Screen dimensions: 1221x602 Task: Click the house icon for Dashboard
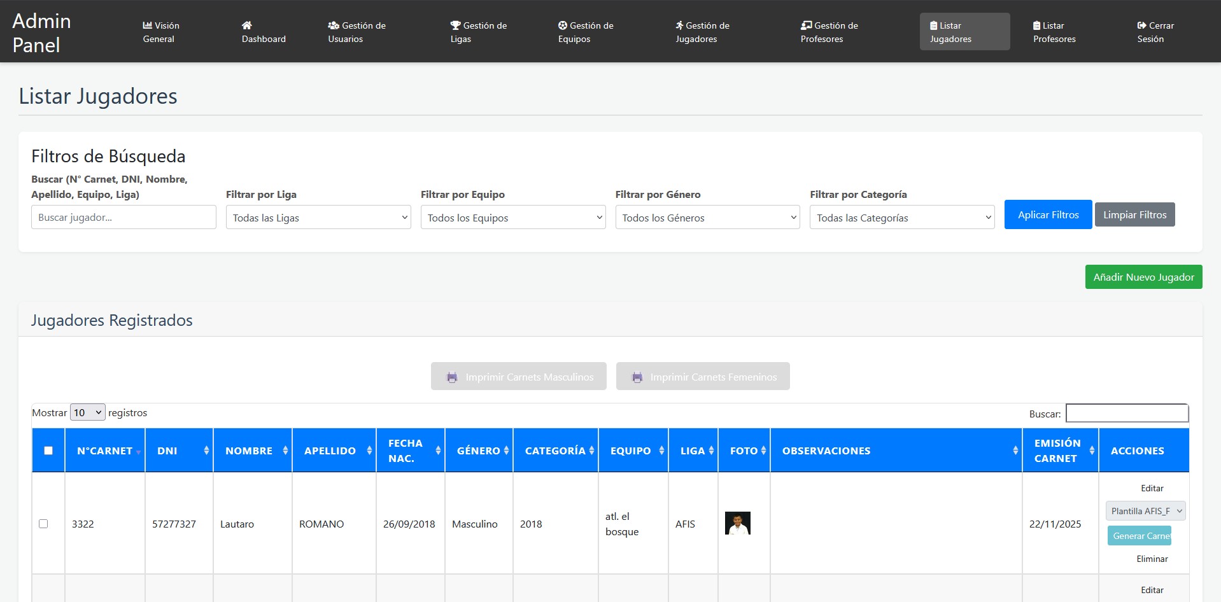(247, 25)
